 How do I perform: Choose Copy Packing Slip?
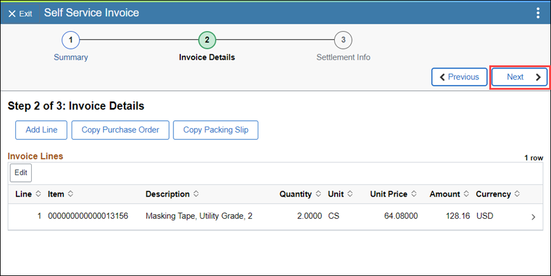coord(216,130)
